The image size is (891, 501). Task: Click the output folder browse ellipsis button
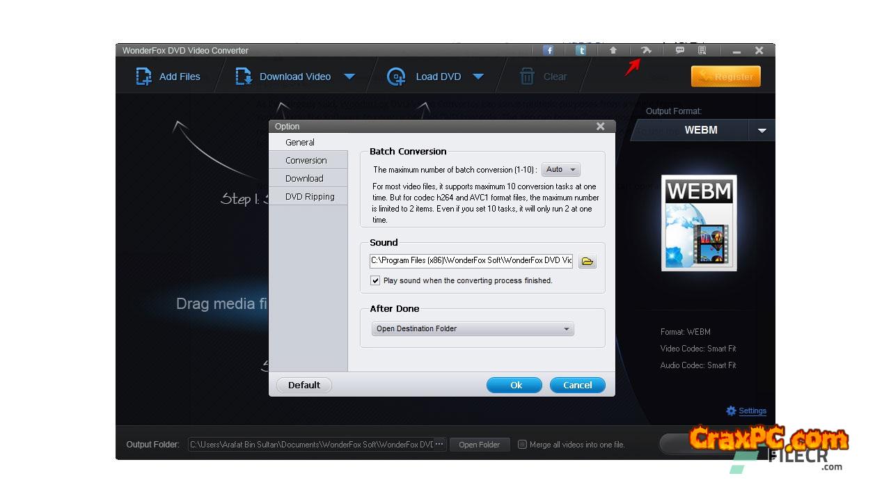(439, 444)
